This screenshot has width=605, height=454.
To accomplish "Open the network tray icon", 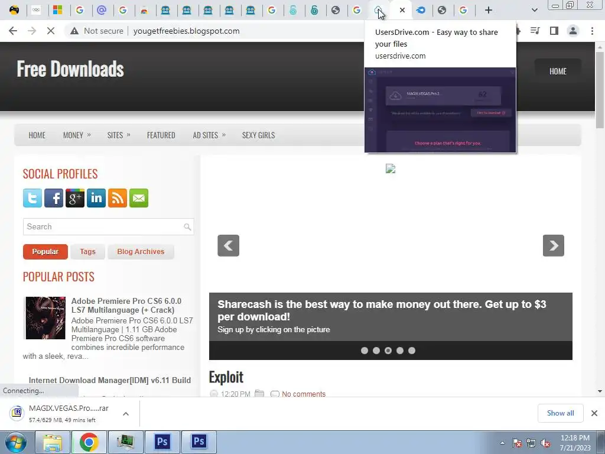I will point(531,443).
